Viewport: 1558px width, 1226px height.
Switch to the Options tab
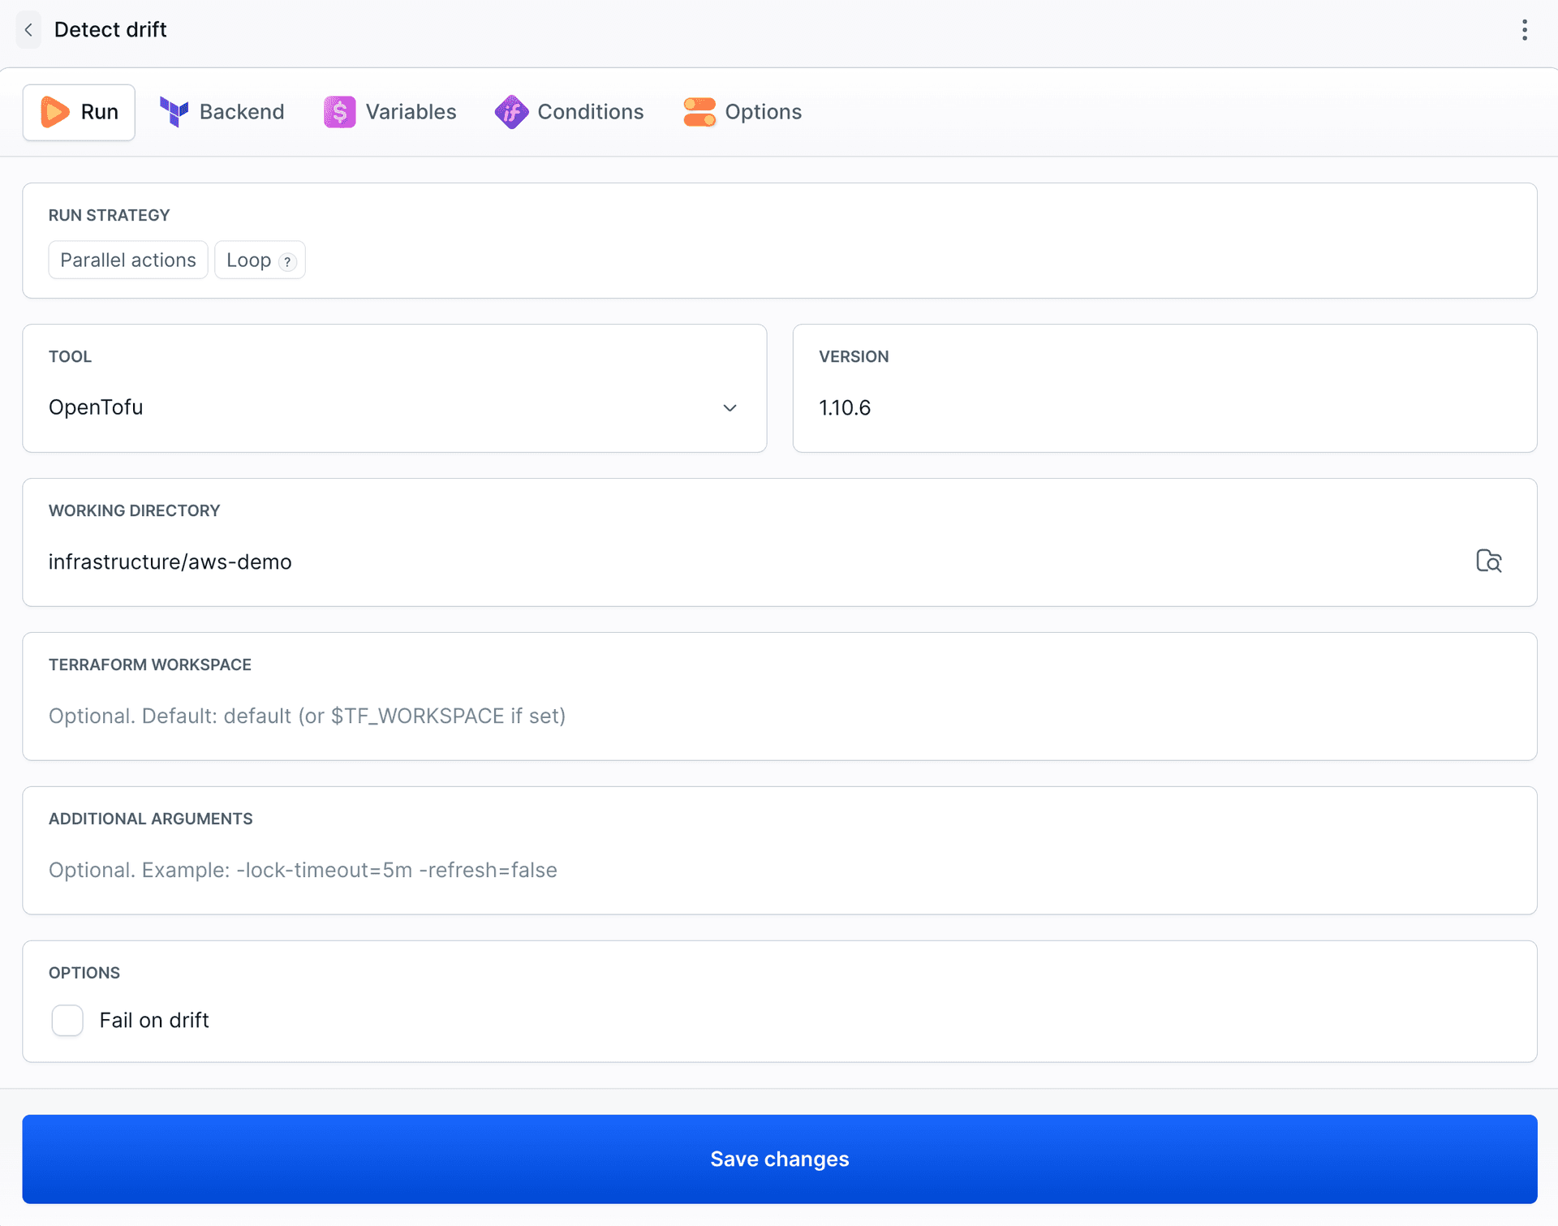742,112
